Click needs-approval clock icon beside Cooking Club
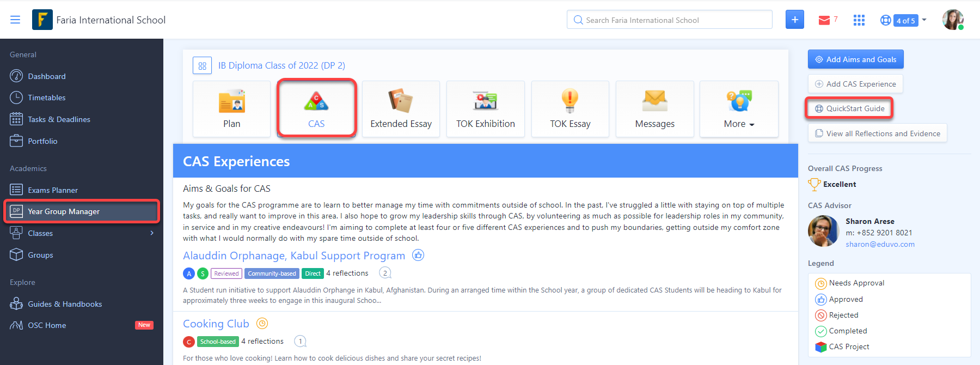This screenshot has width=980, height=365. [x=262, y=324]
